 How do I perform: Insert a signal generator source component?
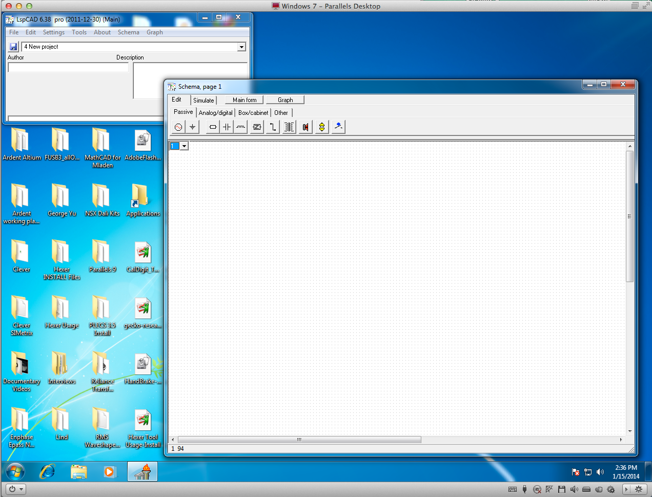click(x=178, y=127)
